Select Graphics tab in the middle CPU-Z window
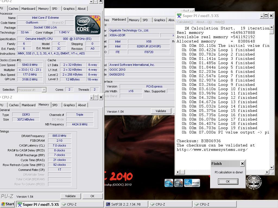The image size is (278, 208). click(x=159, y=20)
